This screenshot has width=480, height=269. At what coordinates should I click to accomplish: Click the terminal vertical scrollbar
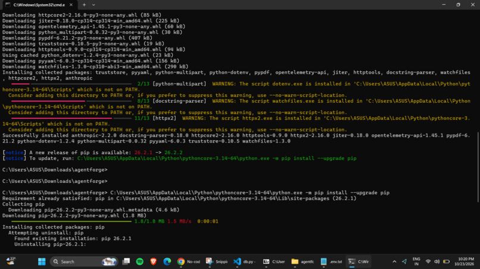click(x=478, y=167)
